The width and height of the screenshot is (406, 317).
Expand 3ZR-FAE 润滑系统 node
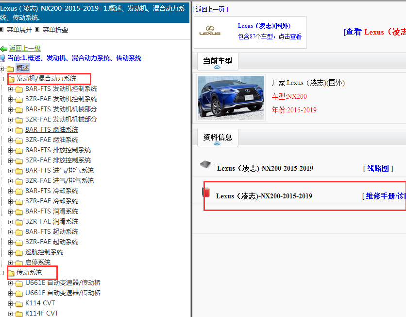point(10,222)
